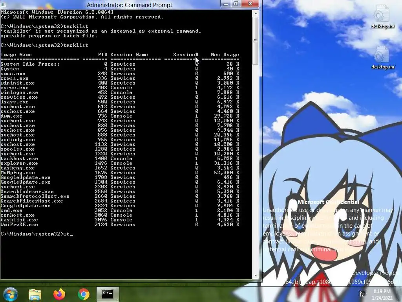Click the PID value '1496'
This screenshot has width=402, height=302.
[101, 163]
